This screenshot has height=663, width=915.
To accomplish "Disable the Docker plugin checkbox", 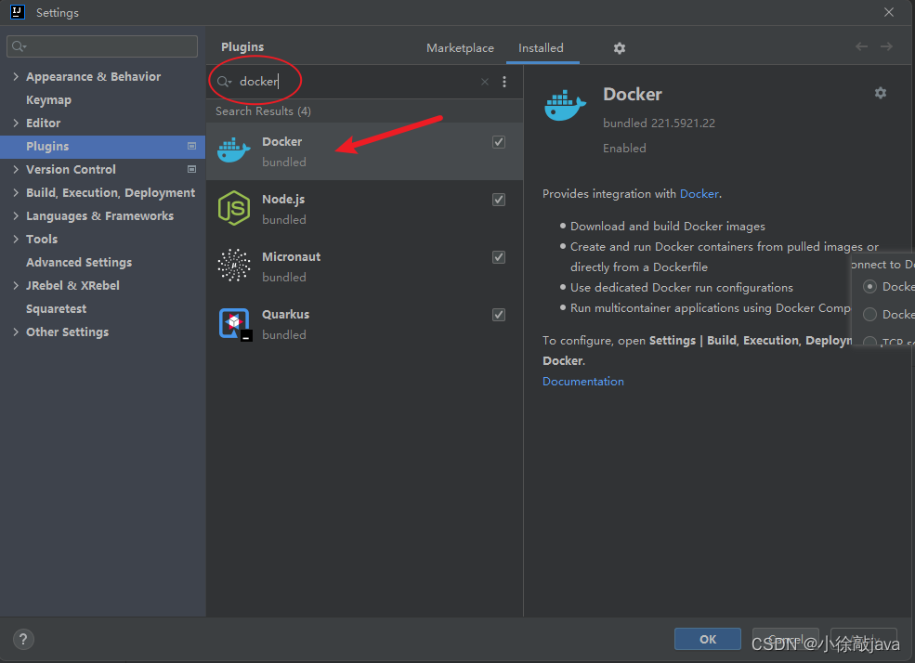I will (499, 142).
